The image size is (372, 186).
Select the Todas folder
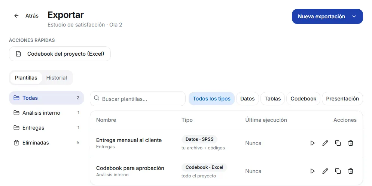pyautogui.click(x=46, y=98)
